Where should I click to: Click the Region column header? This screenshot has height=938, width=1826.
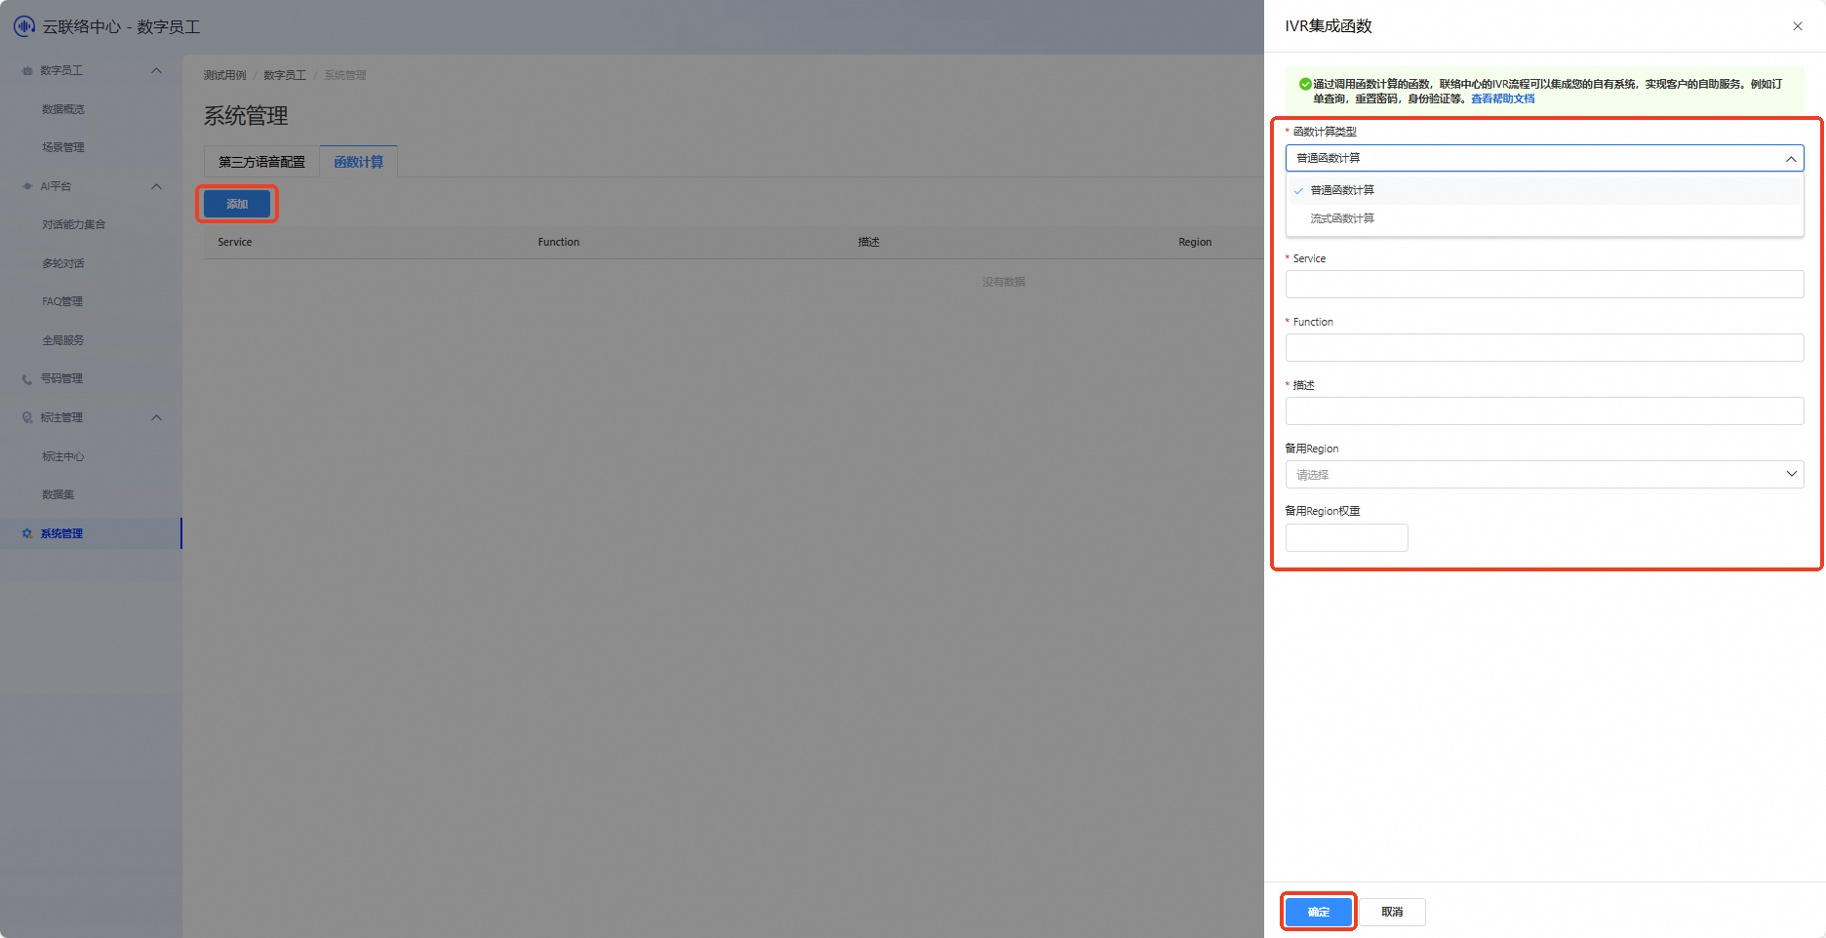(x=1195, y=242)
